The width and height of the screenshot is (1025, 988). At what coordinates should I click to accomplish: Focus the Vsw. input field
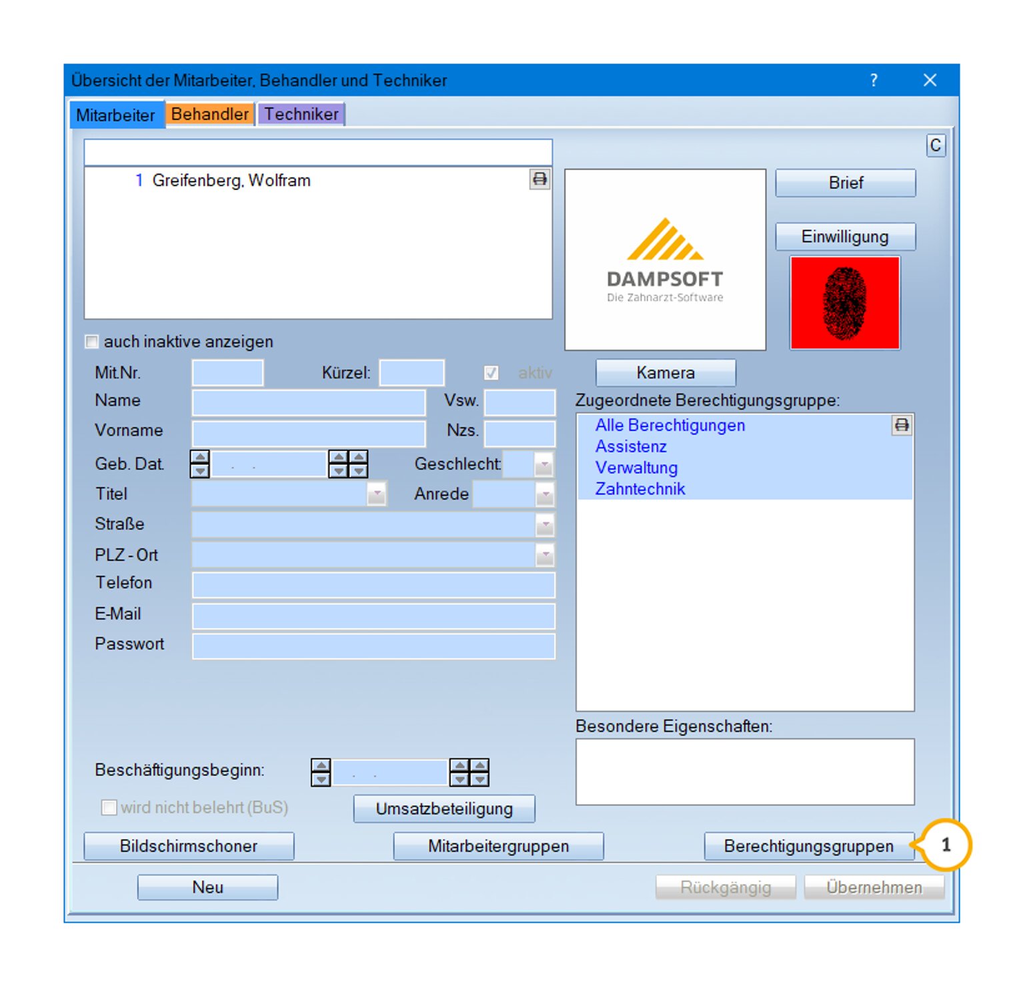coord(520,403)
